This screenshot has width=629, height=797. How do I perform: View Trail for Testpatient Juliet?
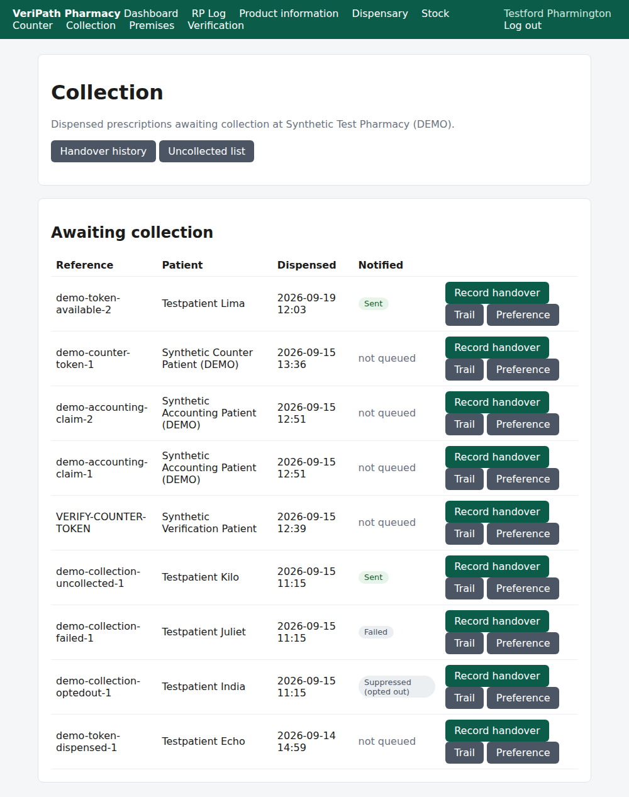pyautogui.click(x=464, y=643)
